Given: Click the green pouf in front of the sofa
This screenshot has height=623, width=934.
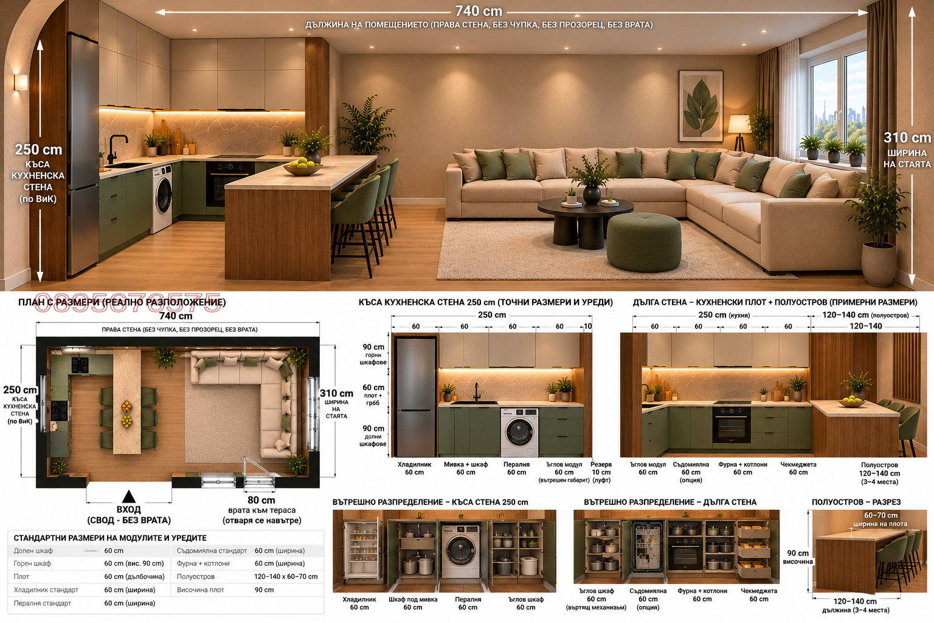Looking at the screenshot, I should (644, 242).
